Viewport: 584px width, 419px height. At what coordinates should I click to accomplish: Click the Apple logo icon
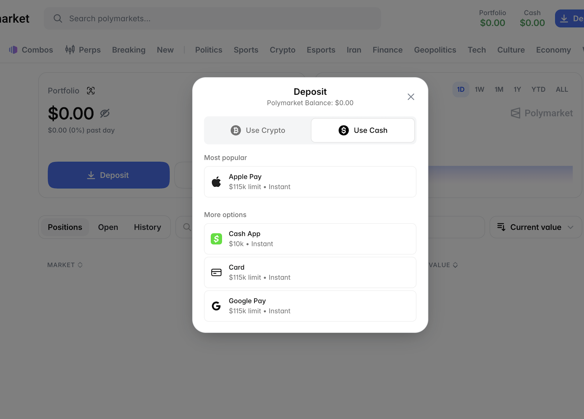(x=216, y=182)
